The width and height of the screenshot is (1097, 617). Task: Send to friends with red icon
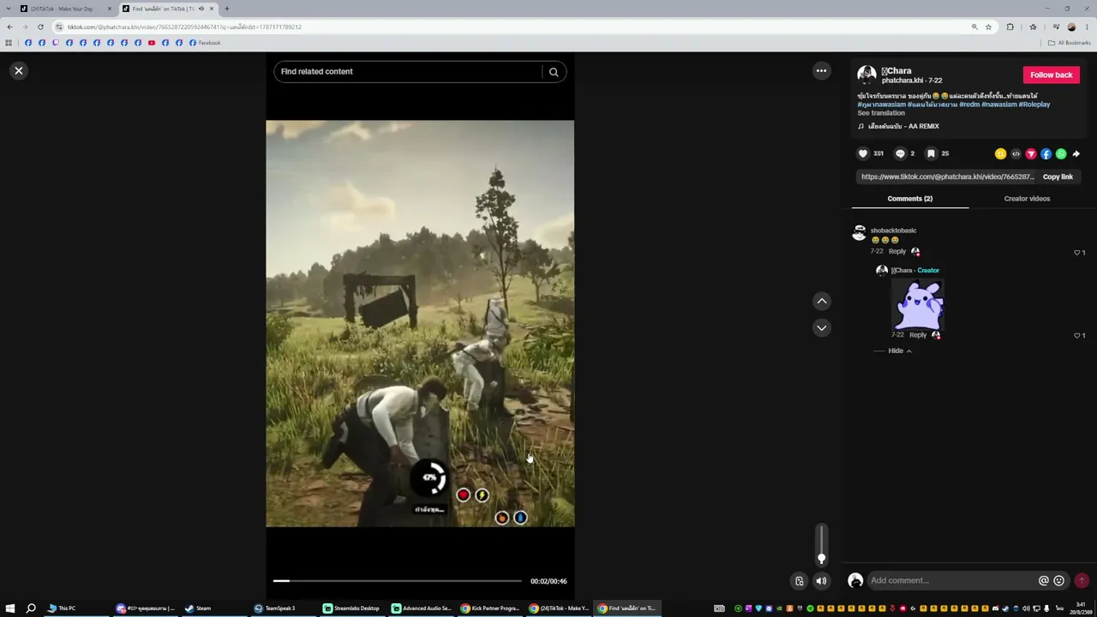pyautogui.click(x=1031, y=154)
